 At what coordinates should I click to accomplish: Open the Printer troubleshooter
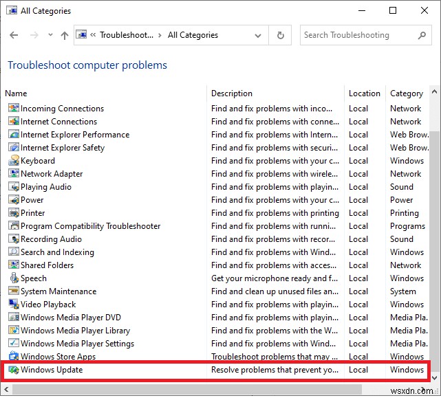[32, 213]
